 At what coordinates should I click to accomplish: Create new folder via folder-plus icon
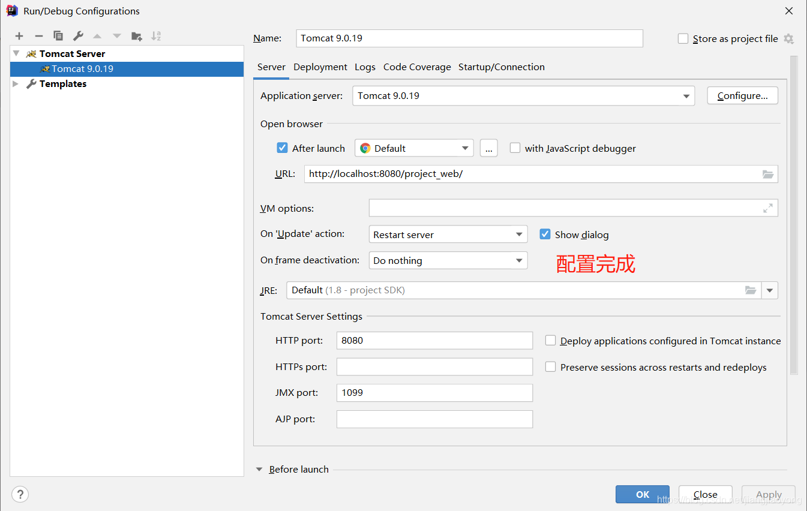[137, 36]
